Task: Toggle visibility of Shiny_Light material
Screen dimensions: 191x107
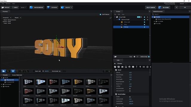Action: tap(144, 22)
